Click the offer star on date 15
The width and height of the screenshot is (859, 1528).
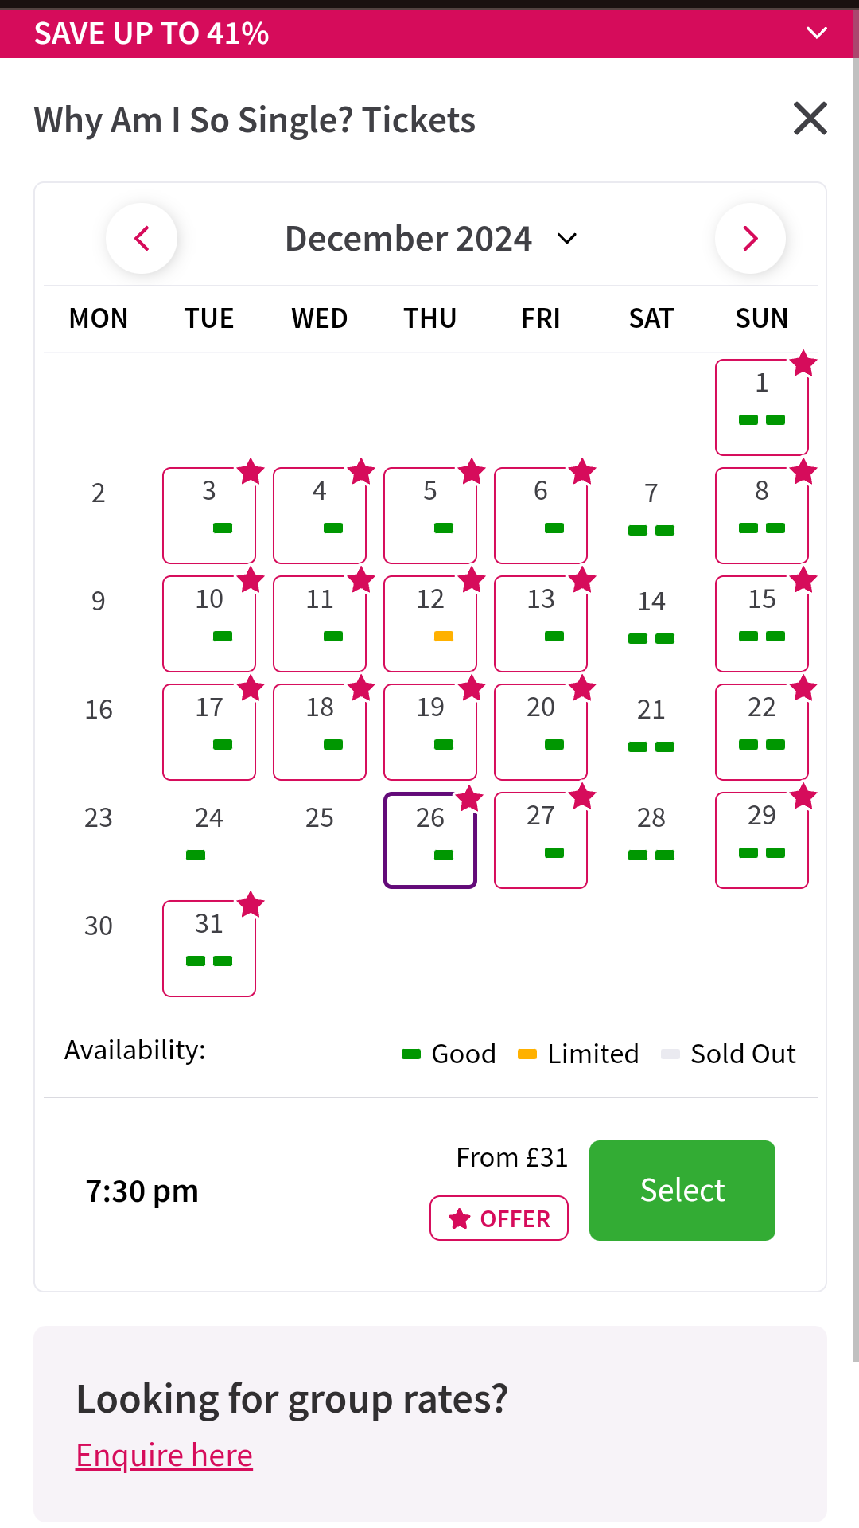(803, 580)
